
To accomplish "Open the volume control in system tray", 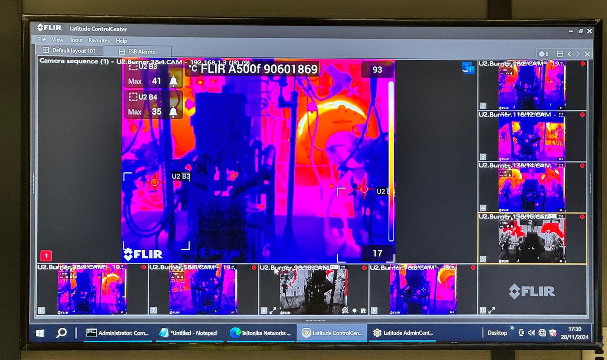I will tap(532, 333).
